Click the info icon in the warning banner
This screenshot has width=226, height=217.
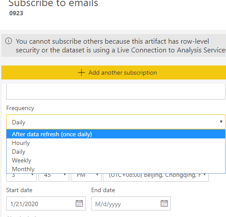pyautogui.click(x=8, y=41)
